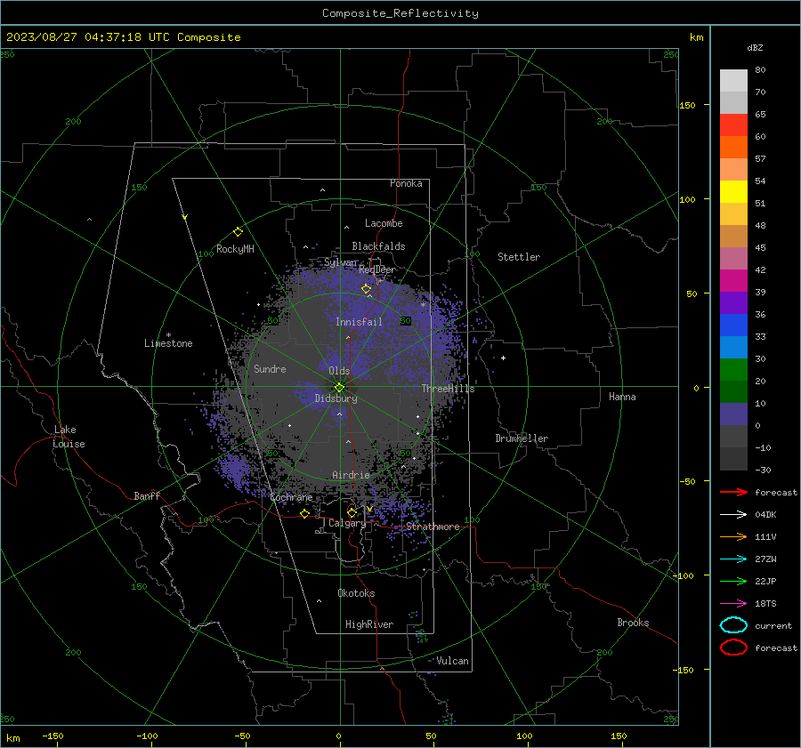Click the Sundre city label

[270, 369]
